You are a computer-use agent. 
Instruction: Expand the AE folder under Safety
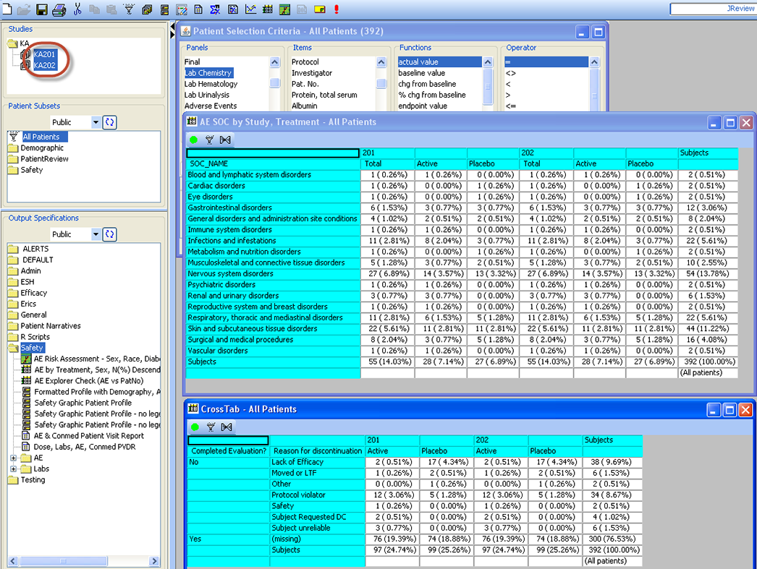[x=14, y=458]
